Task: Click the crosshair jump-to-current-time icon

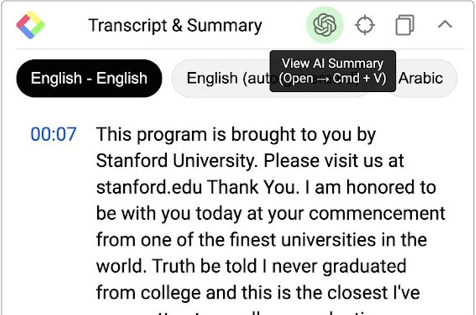Action: [x=365, y=26]
